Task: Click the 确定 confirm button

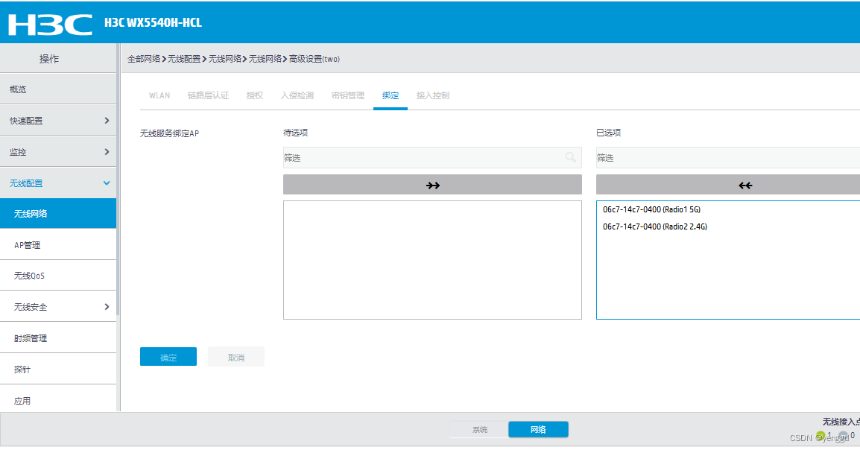Action: click(x=168, y=356)
